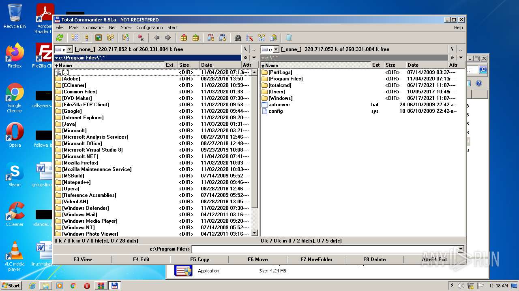This screenshot has width=519, height=291.
Task: Click into the command line input field
Action: [x=325, y=249]
